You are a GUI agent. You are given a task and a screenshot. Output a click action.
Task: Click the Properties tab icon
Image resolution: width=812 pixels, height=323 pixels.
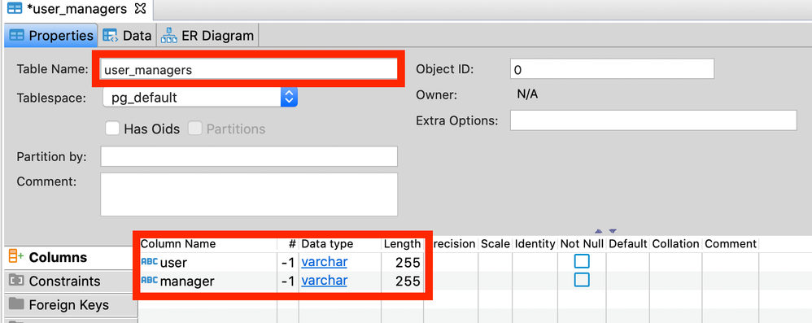tap(17, 36)
